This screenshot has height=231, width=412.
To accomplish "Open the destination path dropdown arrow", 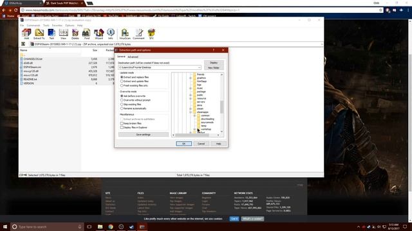I will tap(199, 67).
